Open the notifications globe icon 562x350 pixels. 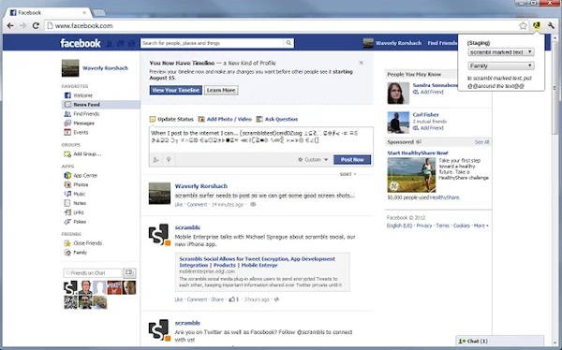131,43
